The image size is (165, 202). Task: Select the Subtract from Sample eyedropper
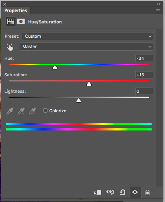[x=32, y=111]
